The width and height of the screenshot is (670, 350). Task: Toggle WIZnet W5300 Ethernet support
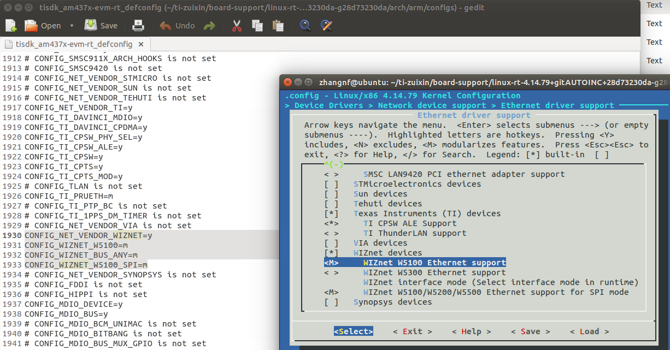[x=415, y=272]
